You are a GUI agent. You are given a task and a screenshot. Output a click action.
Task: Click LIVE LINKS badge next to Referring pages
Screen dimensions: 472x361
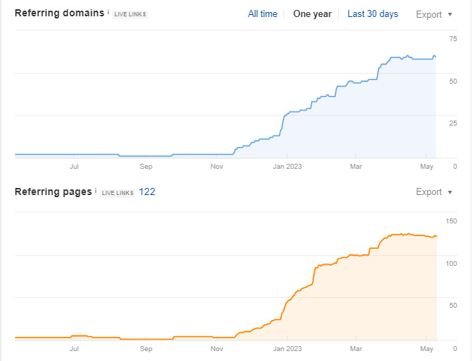click(118, 192)
